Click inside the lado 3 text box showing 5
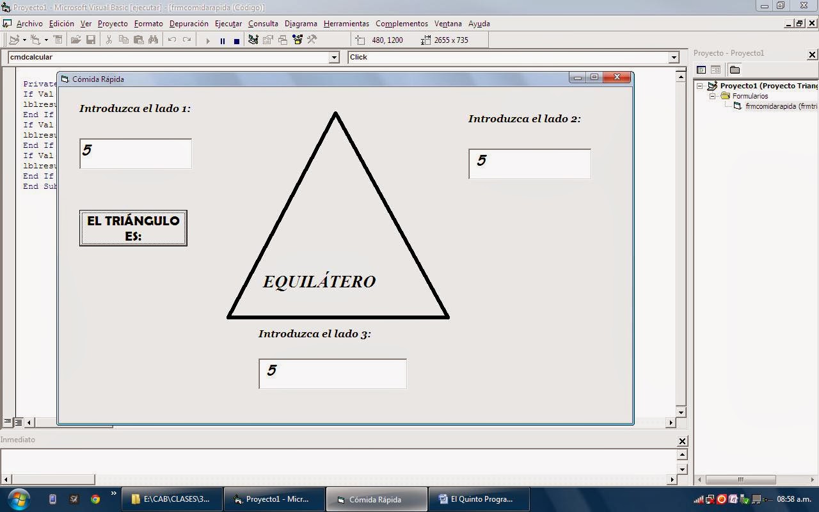 pos(332,373)
